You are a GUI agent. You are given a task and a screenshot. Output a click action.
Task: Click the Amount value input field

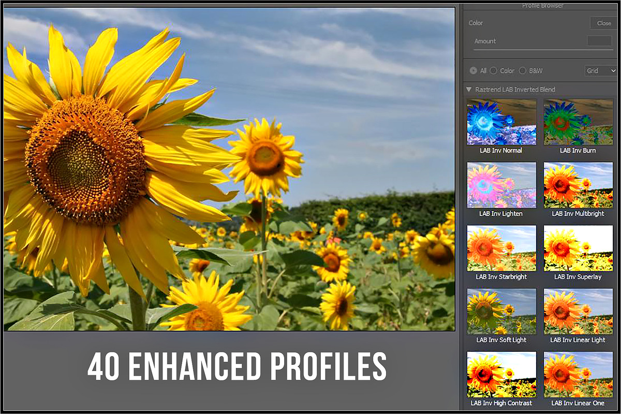pos(599,41)
